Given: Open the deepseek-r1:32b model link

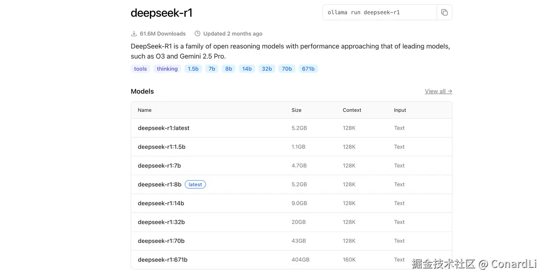Looking at the screenshot, I should click(x=161, y=222).
